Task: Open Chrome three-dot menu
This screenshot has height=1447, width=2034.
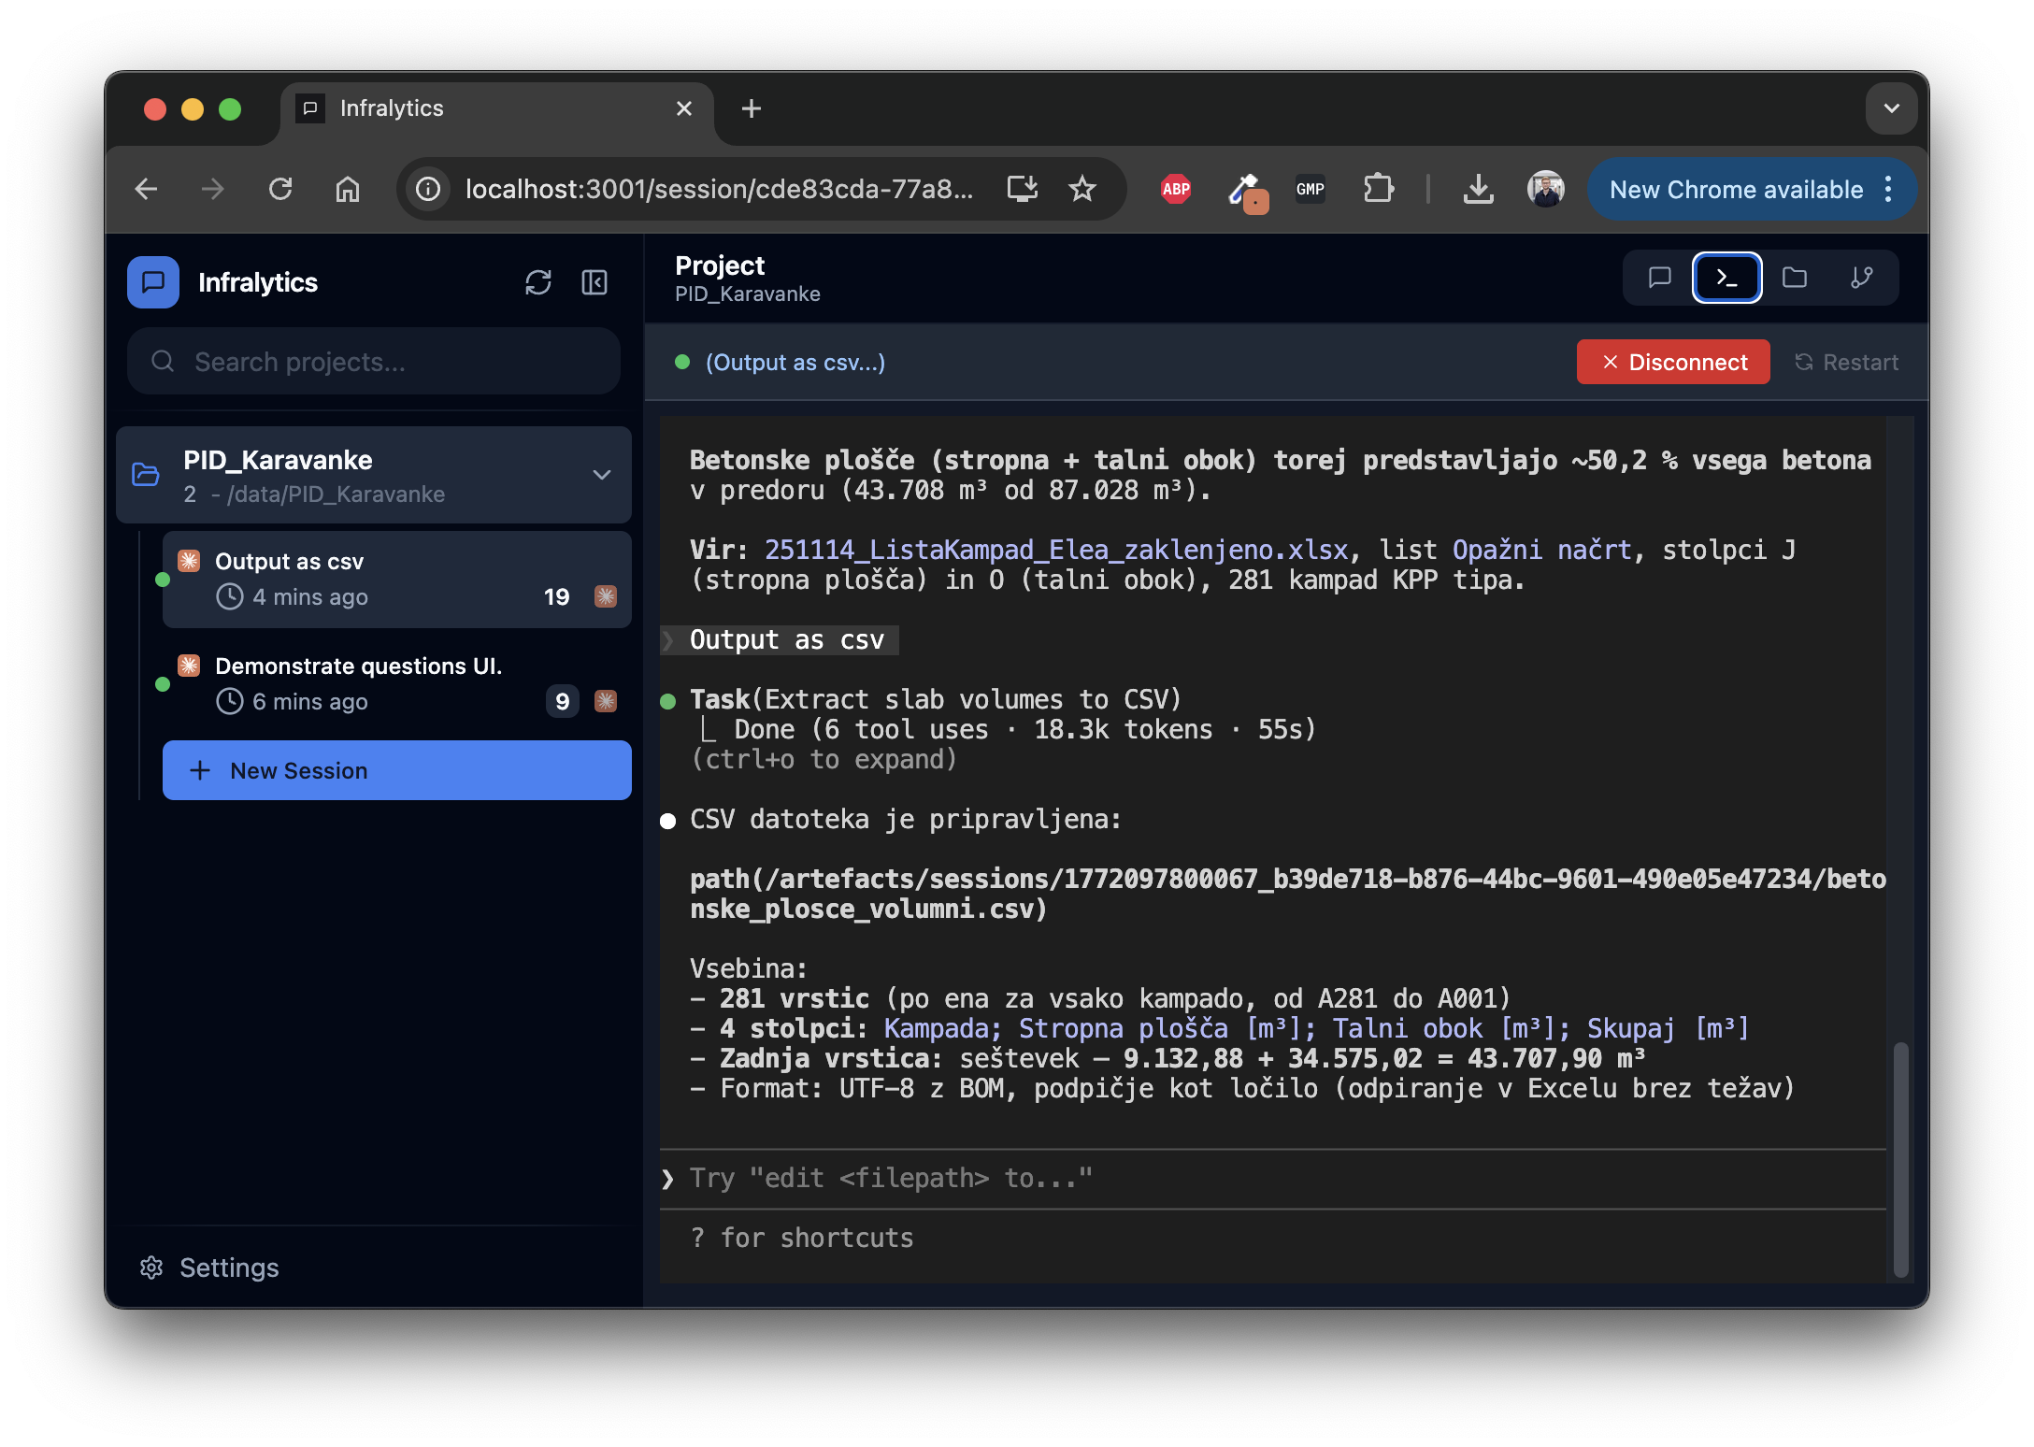Action: 1888,190
